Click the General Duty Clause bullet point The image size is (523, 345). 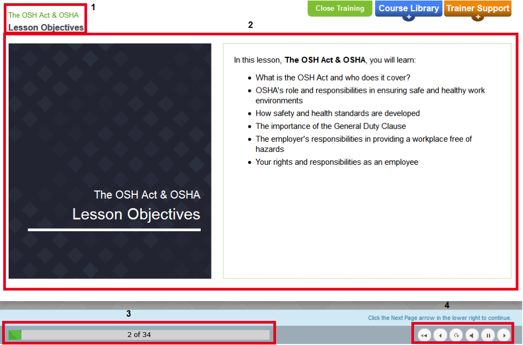[x=330, y=126]
